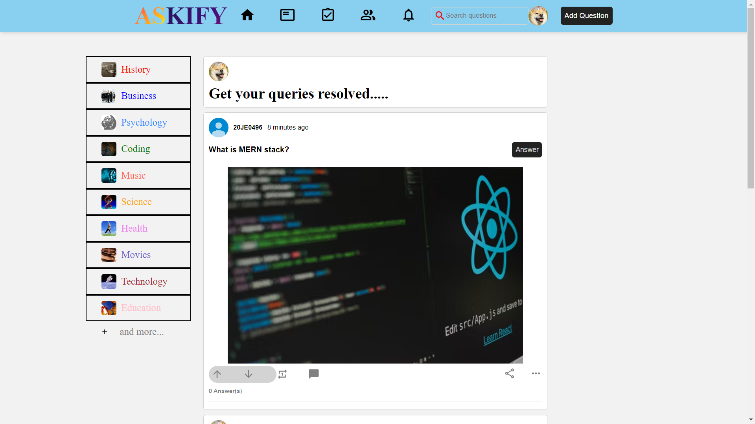Open the profile avatar dropdown in navbar
This screenshot has height=424, width=755.
pos(538,16)
